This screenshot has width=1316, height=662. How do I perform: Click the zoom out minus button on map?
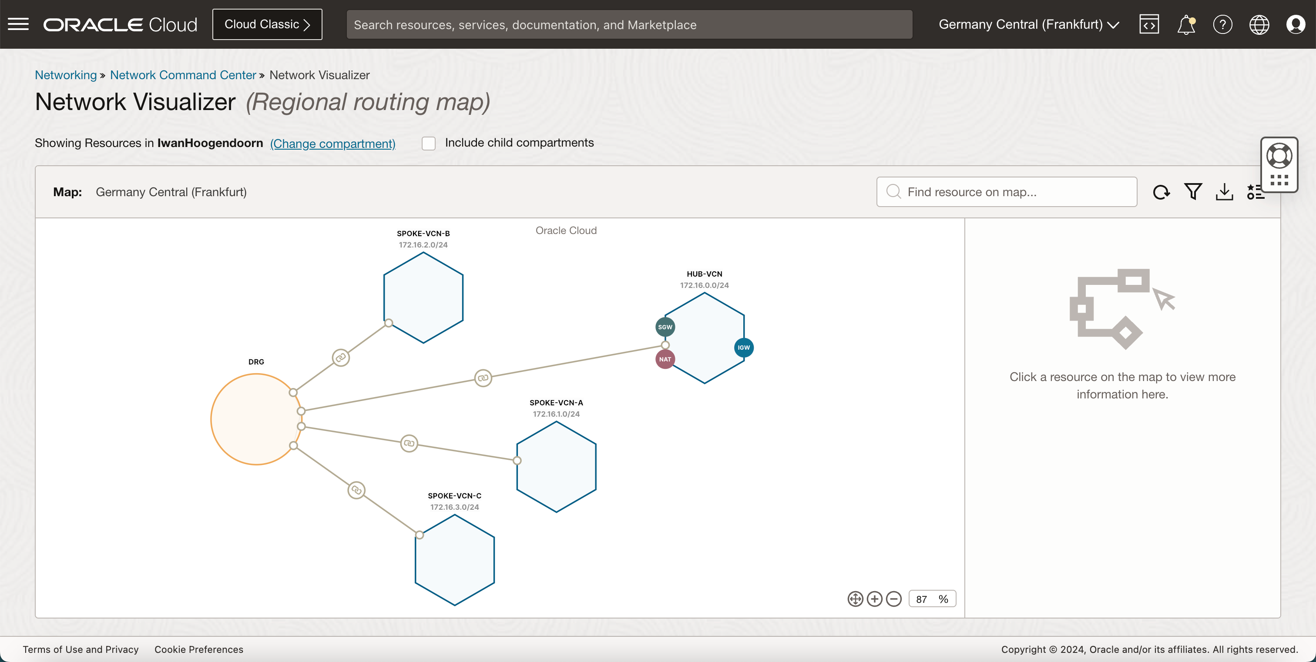[x=893, y=599]
